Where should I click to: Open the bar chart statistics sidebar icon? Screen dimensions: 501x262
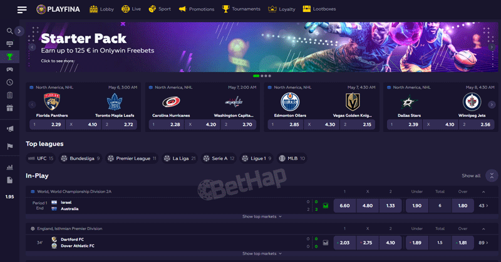coord(9,167)
